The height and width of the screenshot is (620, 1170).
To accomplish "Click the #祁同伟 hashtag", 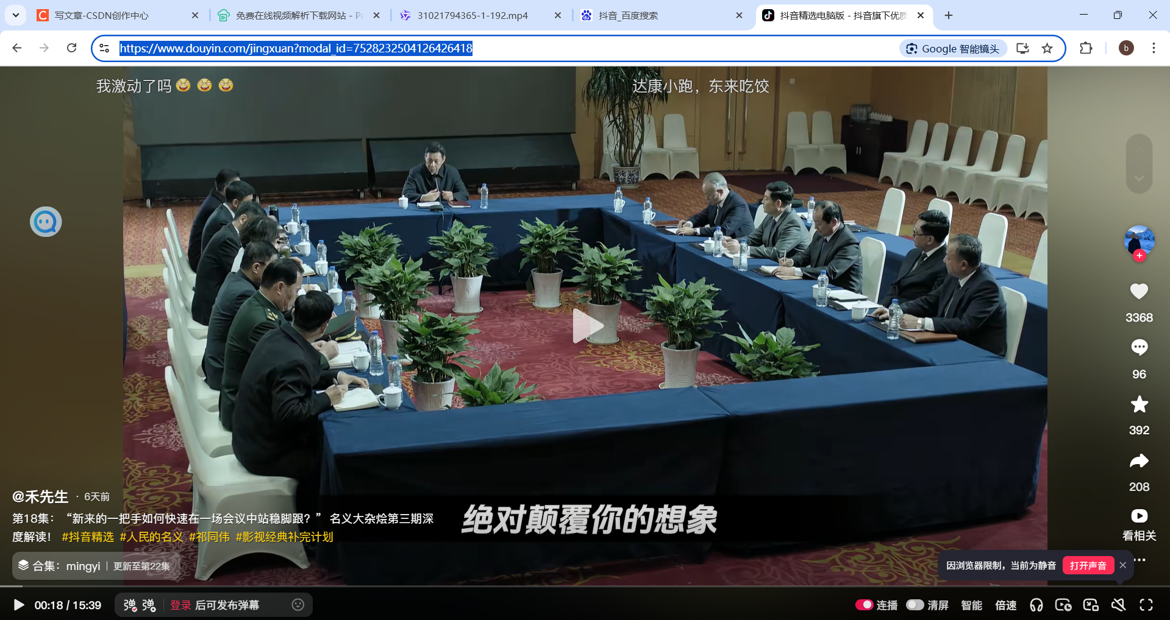I will point(209,537).
